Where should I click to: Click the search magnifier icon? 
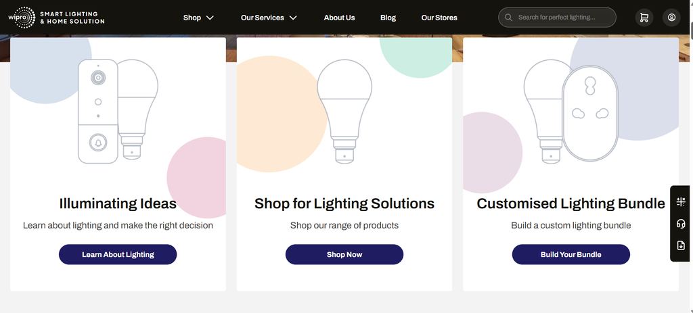click(508, 18)
